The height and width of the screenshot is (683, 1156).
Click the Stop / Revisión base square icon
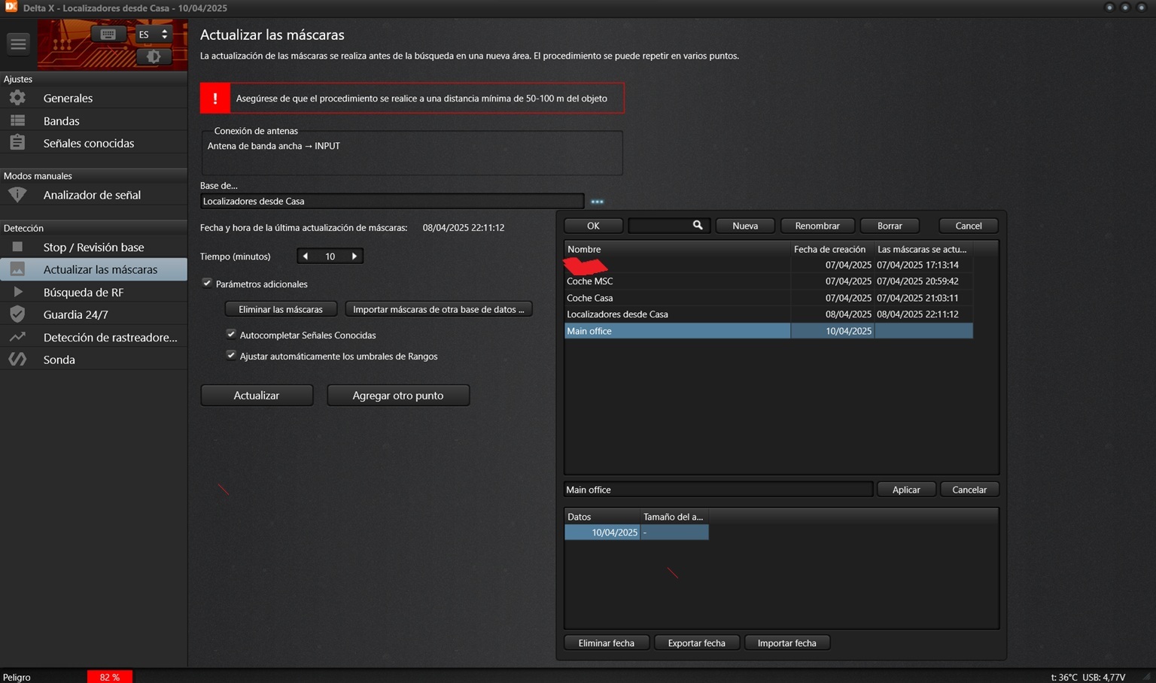coord(17,247)
